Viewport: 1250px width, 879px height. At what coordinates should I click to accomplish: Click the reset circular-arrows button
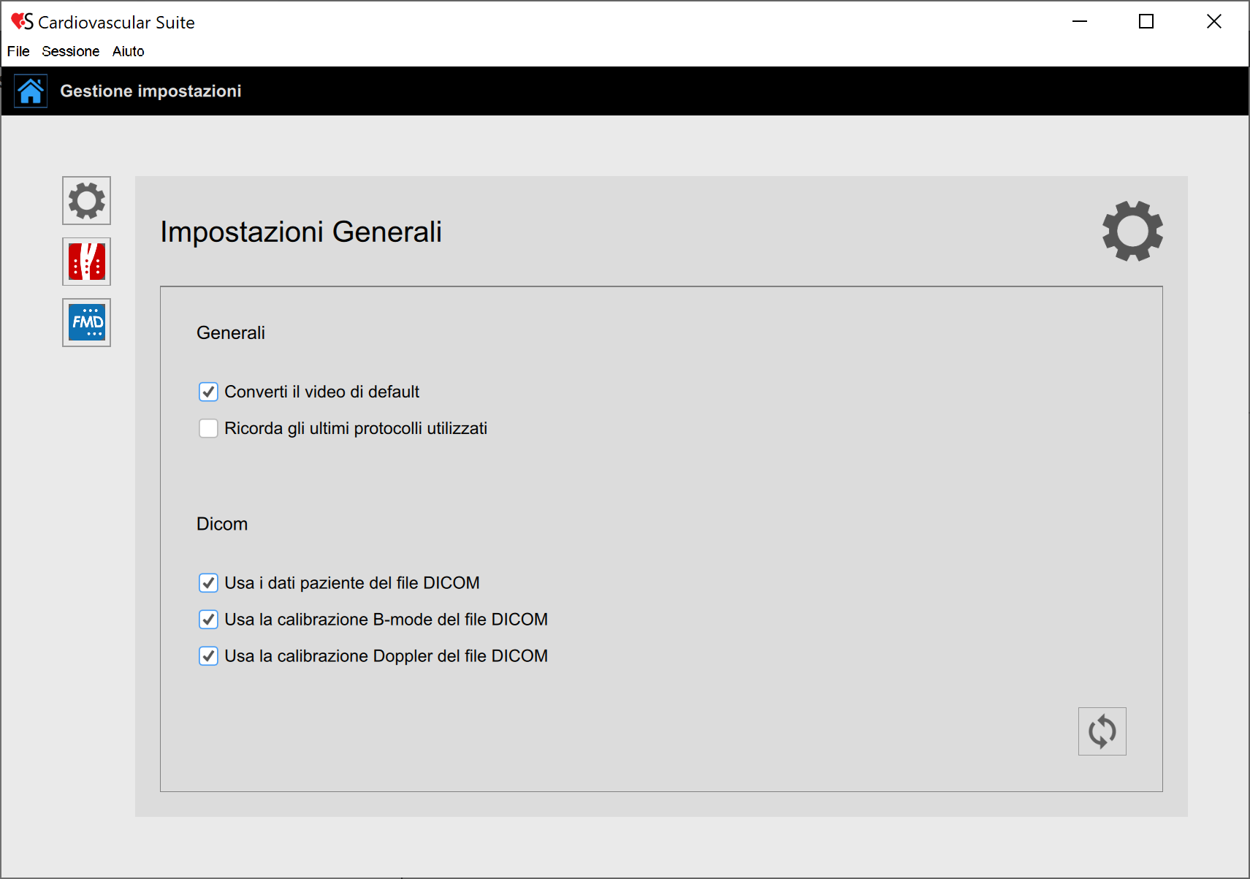click(x=1102, y=731)
